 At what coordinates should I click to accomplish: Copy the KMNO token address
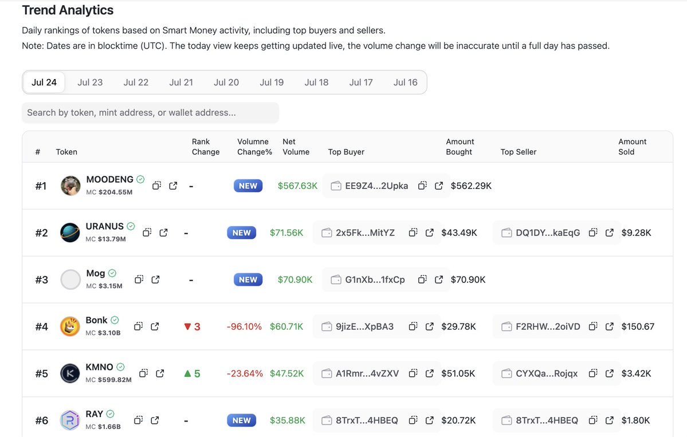143,373
